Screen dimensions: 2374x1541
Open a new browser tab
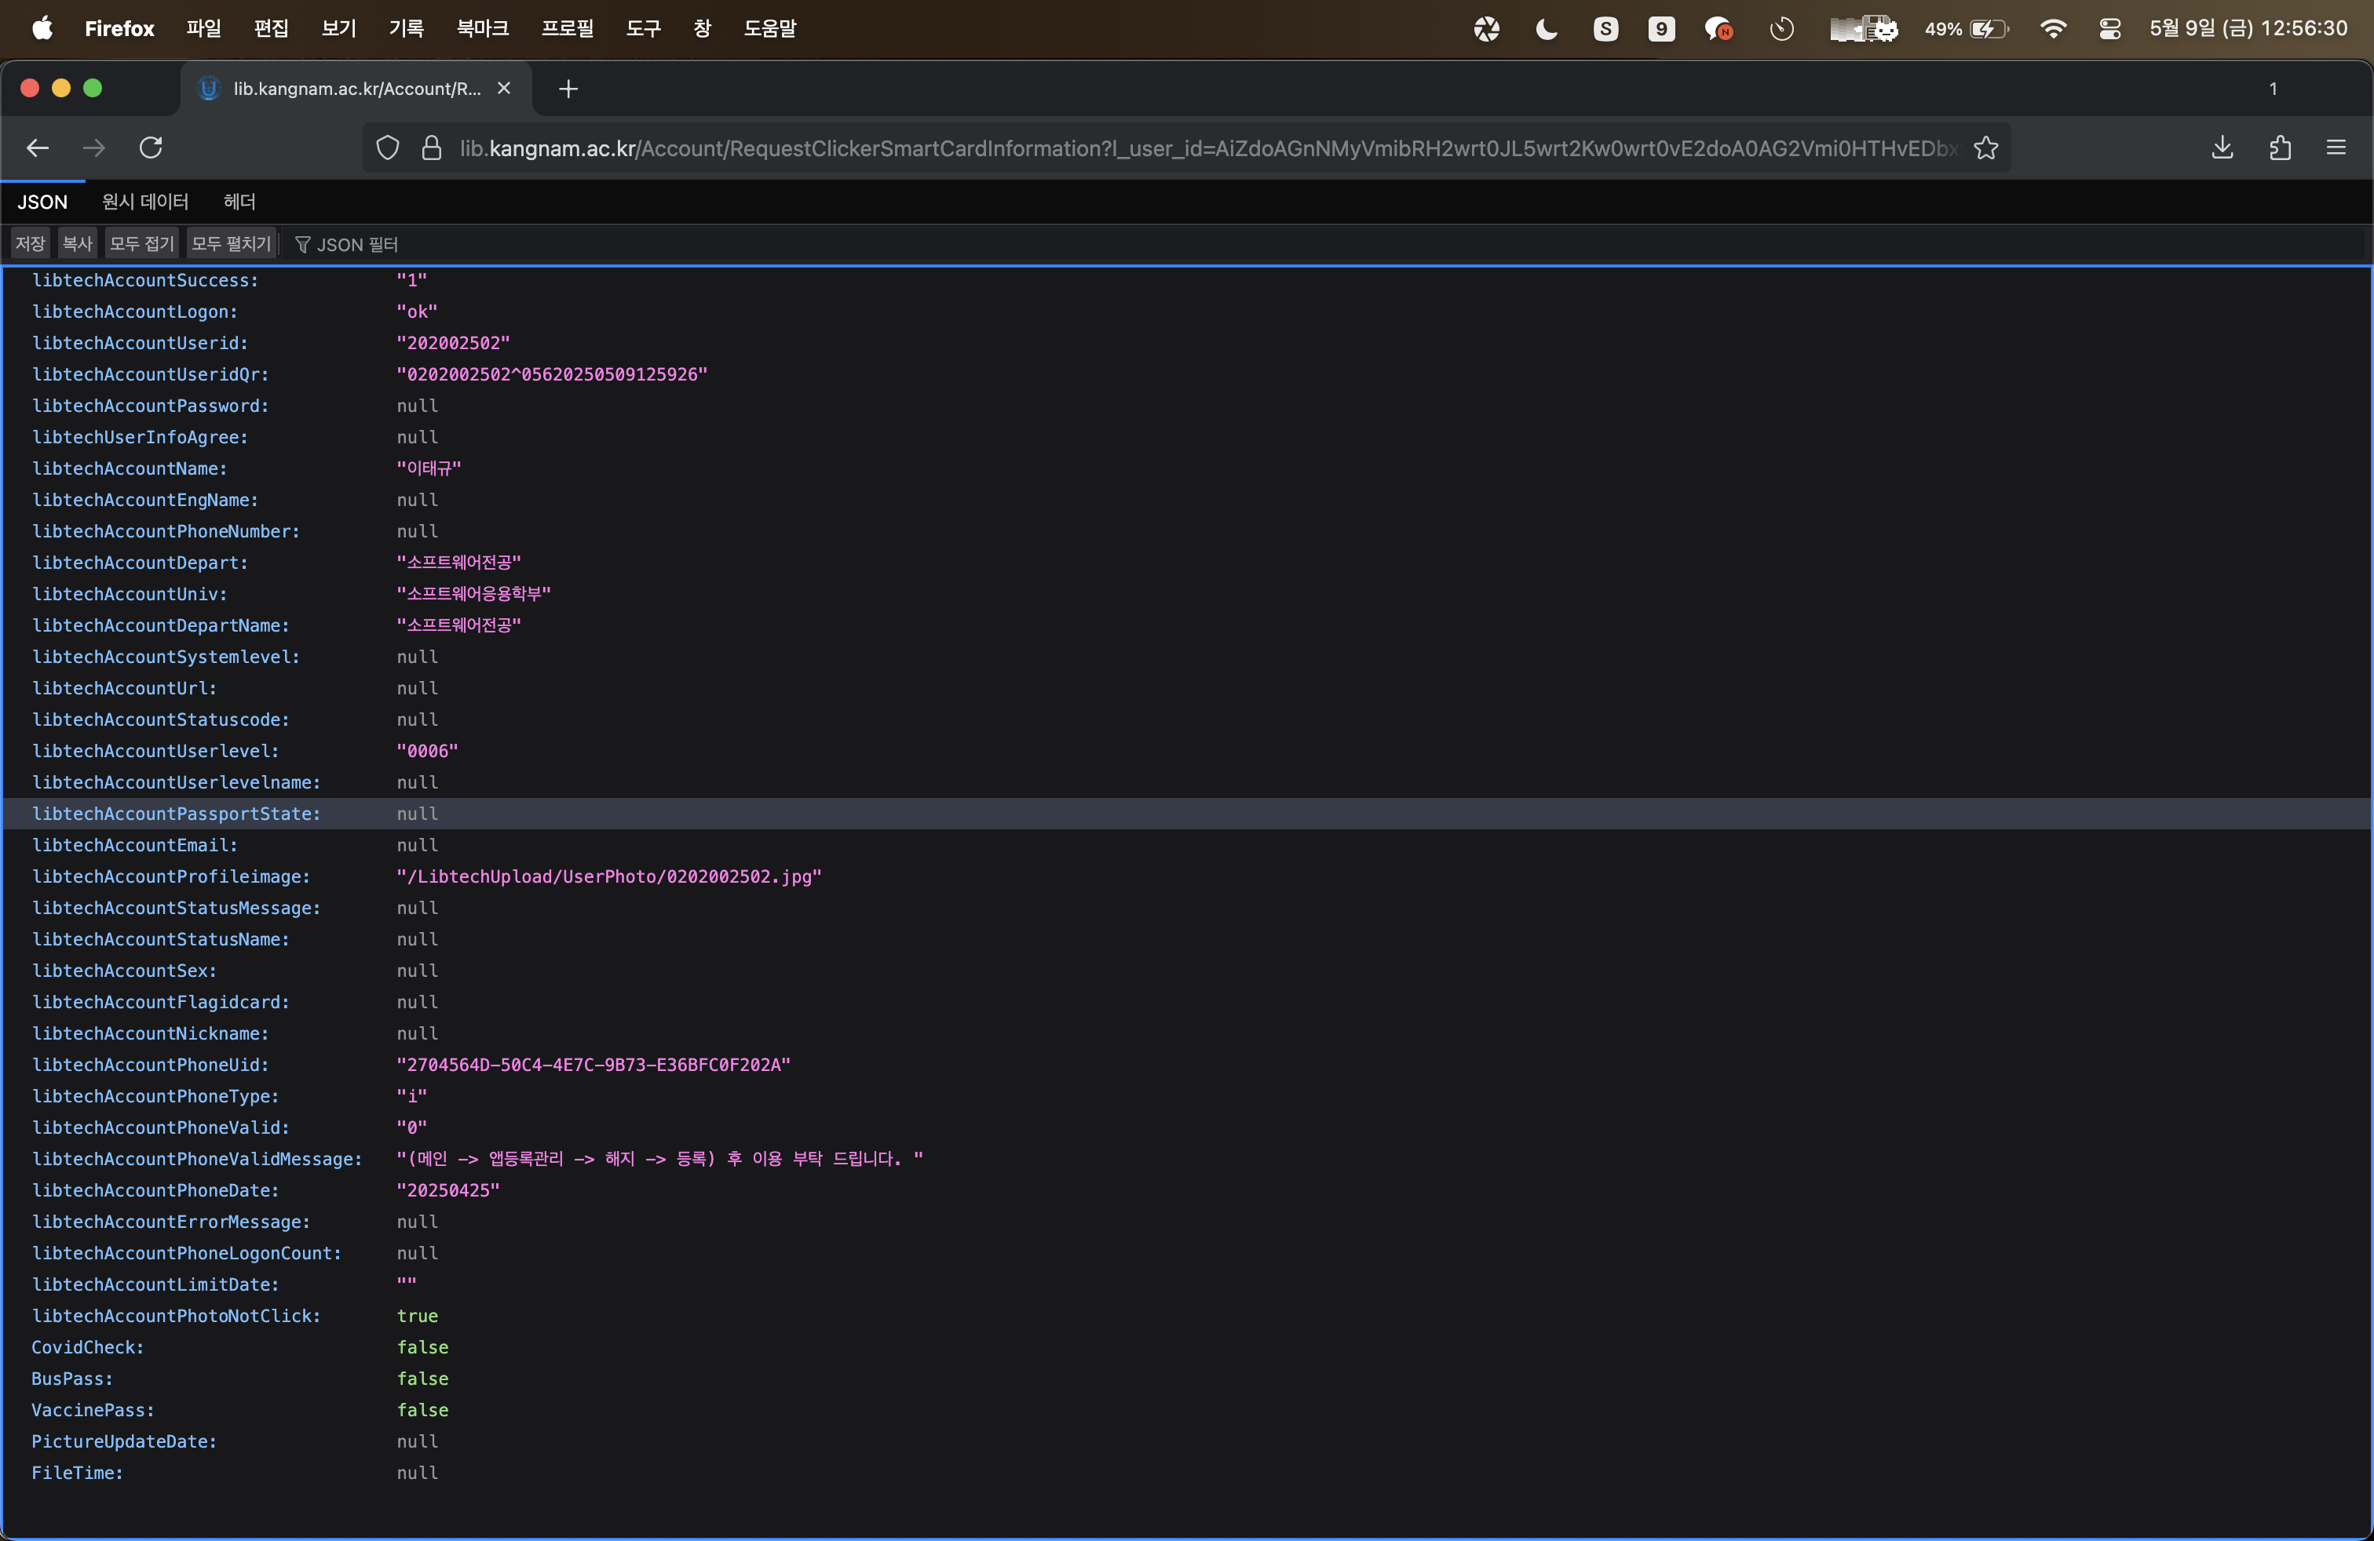click(x=568, y=89)
